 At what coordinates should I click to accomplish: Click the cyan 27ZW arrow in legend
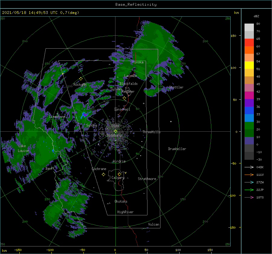tap(249, 182)
